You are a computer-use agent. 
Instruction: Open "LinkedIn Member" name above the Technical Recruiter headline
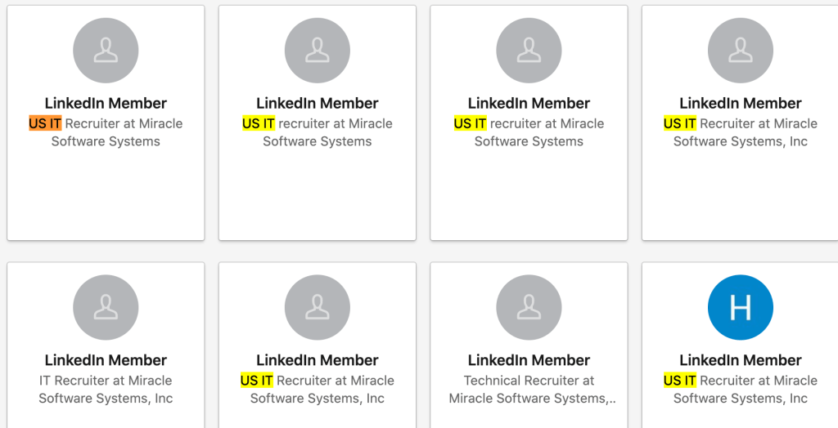click(529, 360)
